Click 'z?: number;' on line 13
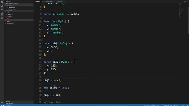Image resolution: width=189 pixels, height=106 pixels. 55,32
